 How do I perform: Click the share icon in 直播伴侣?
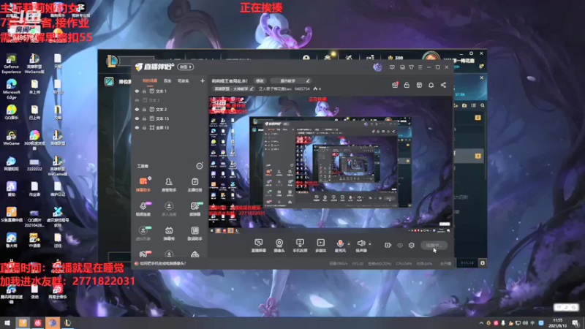(443, 85)
